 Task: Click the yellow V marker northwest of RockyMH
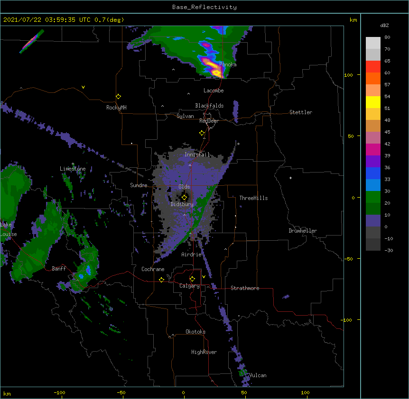pos(83,87)
